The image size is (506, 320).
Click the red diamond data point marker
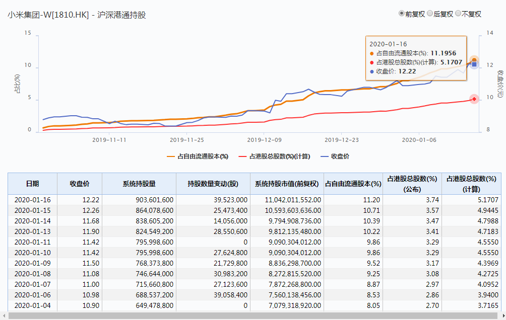click(x=474, y=99)
